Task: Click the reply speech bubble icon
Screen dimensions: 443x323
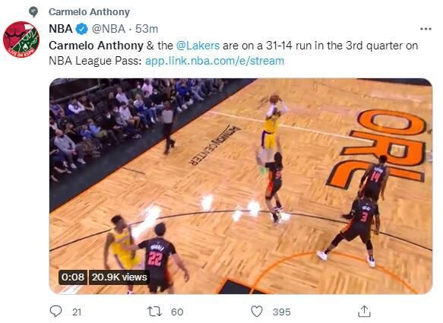Action: 55,311
